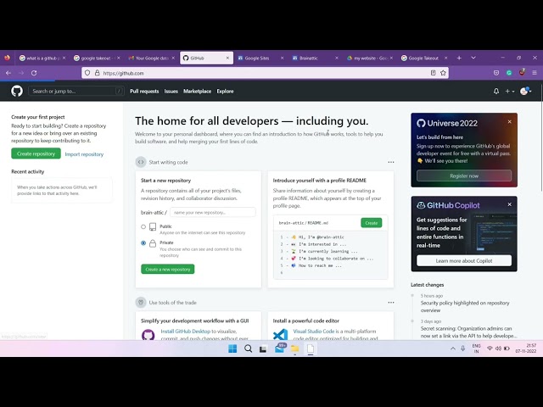
Task: Select the Private repository radio button
Action: (x=143, y=243)
